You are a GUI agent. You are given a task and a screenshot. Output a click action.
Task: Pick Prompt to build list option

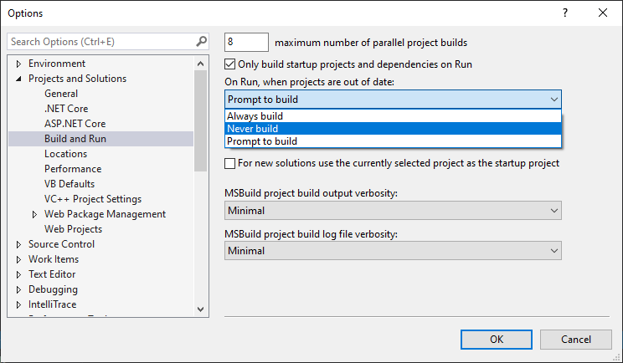click(261, 141)
